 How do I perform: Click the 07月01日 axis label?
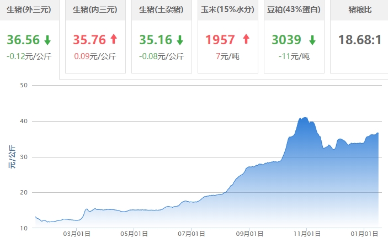tap(192, 234)
